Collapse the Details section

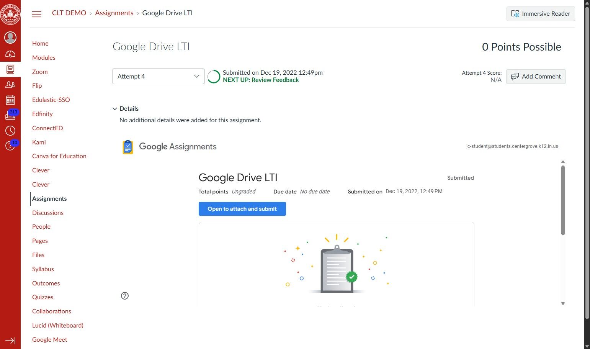click(125, 108)
